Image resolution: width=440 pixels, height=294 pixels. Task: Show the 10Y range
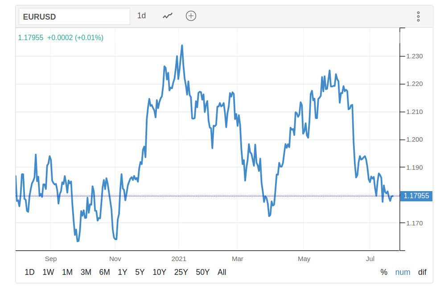coord(159,272)
